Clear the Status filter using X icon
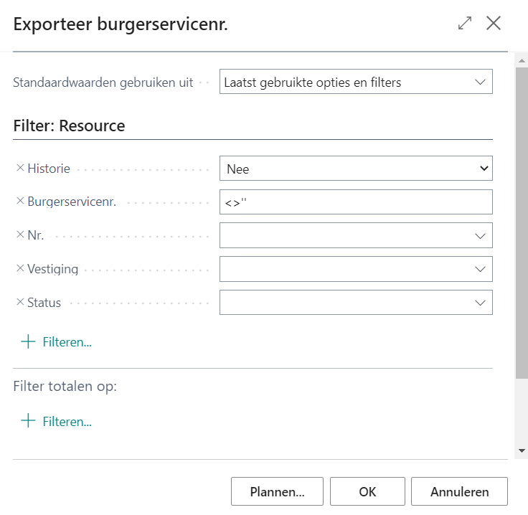This screenshot has height=515, width=528. pyautogui.click(x=20, y=302)
